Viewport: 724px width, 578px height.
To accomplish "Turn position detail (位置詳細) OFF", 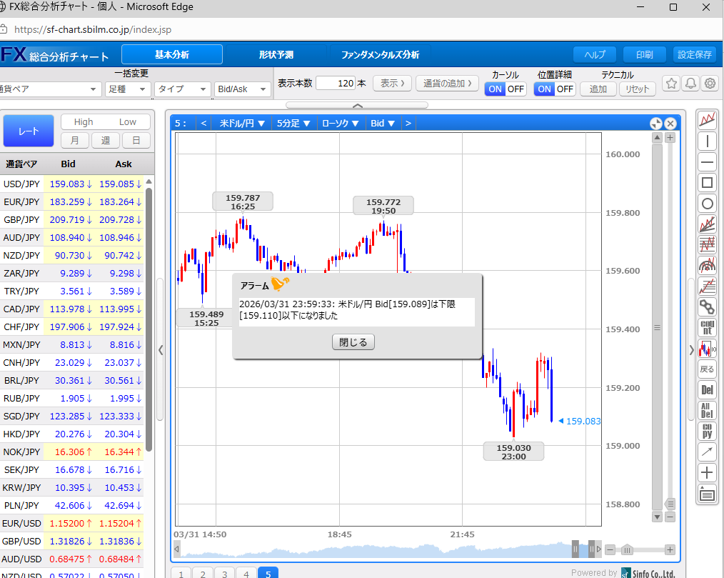I will [565, 89].
